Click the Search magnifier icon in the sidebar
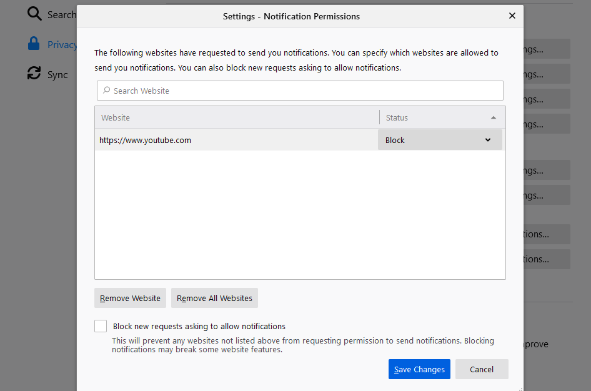The width and height of the screenshot is (591, 391). click(x=34, y=14)
